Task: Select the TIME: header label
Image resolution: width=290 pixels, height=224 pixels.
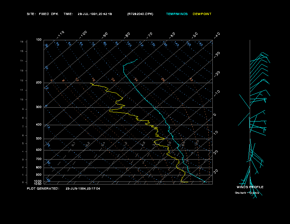Action: (68, 14)
